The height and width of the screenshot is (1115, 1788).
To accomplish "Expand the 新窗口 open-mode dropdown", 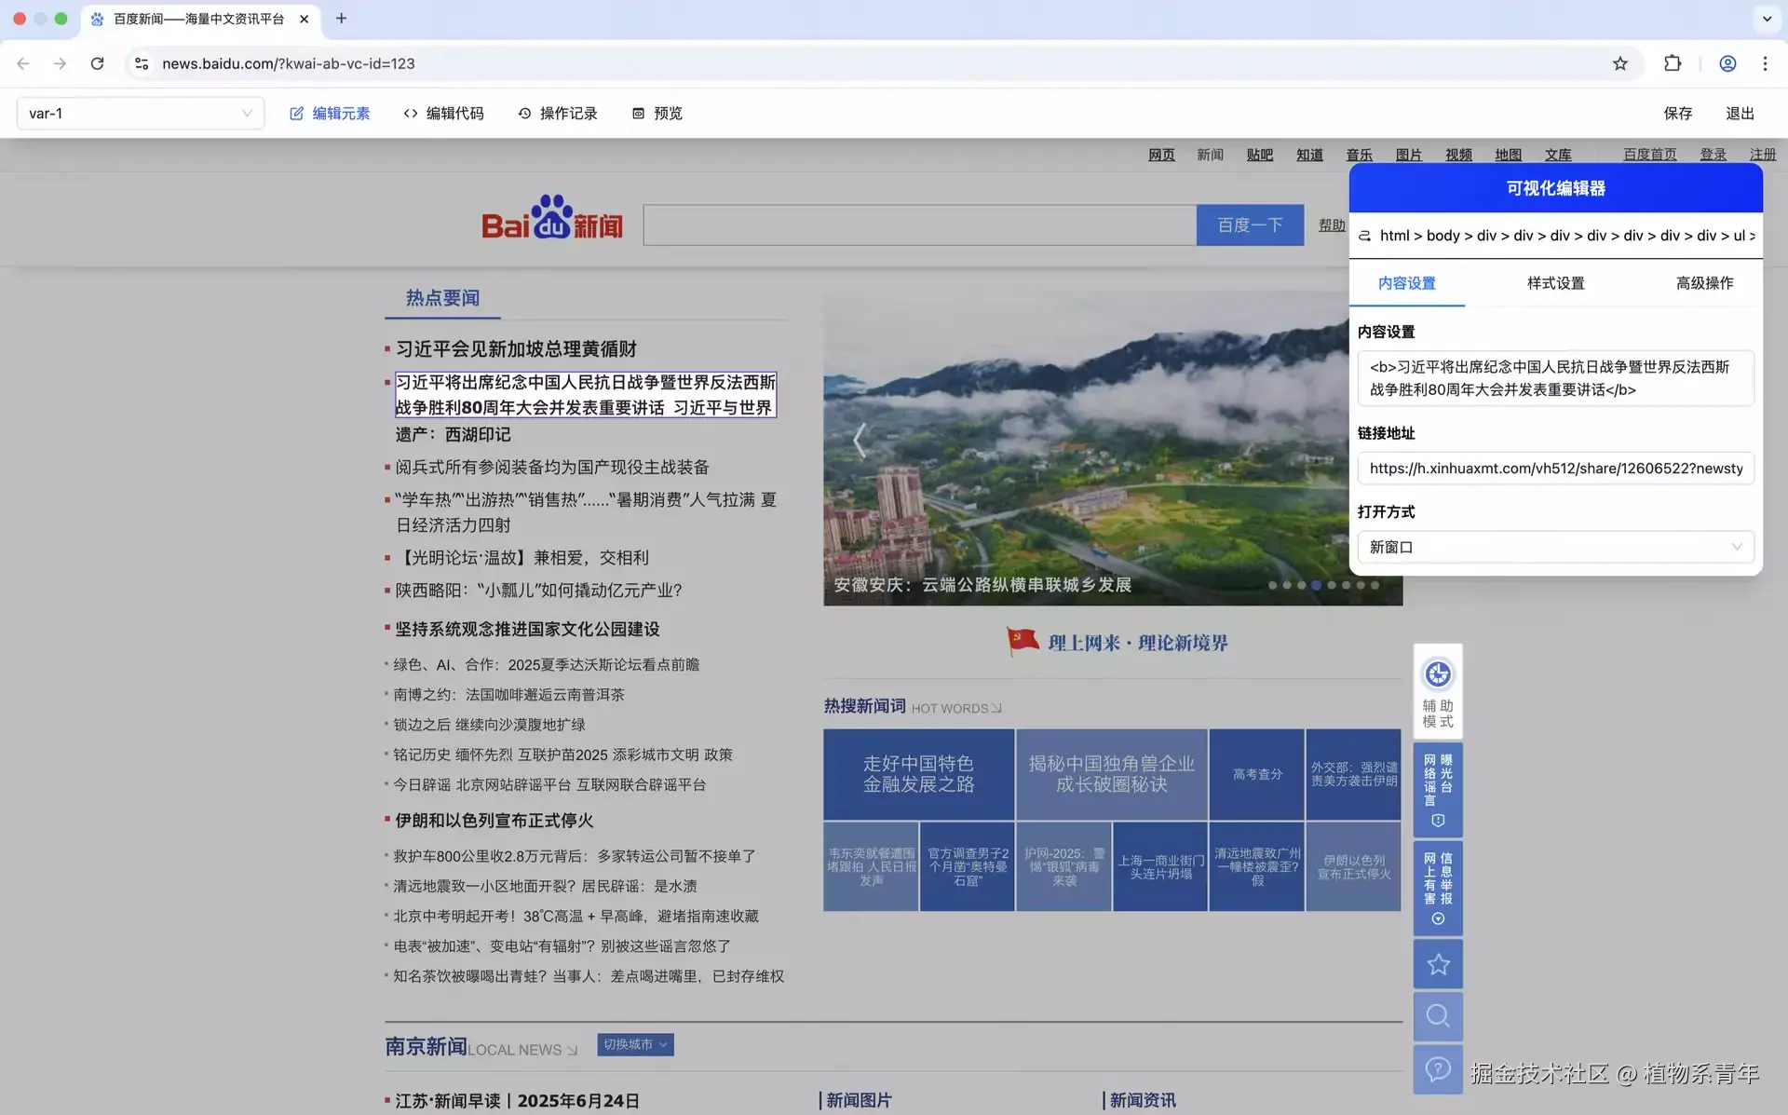I will [x=1555, y=548].
